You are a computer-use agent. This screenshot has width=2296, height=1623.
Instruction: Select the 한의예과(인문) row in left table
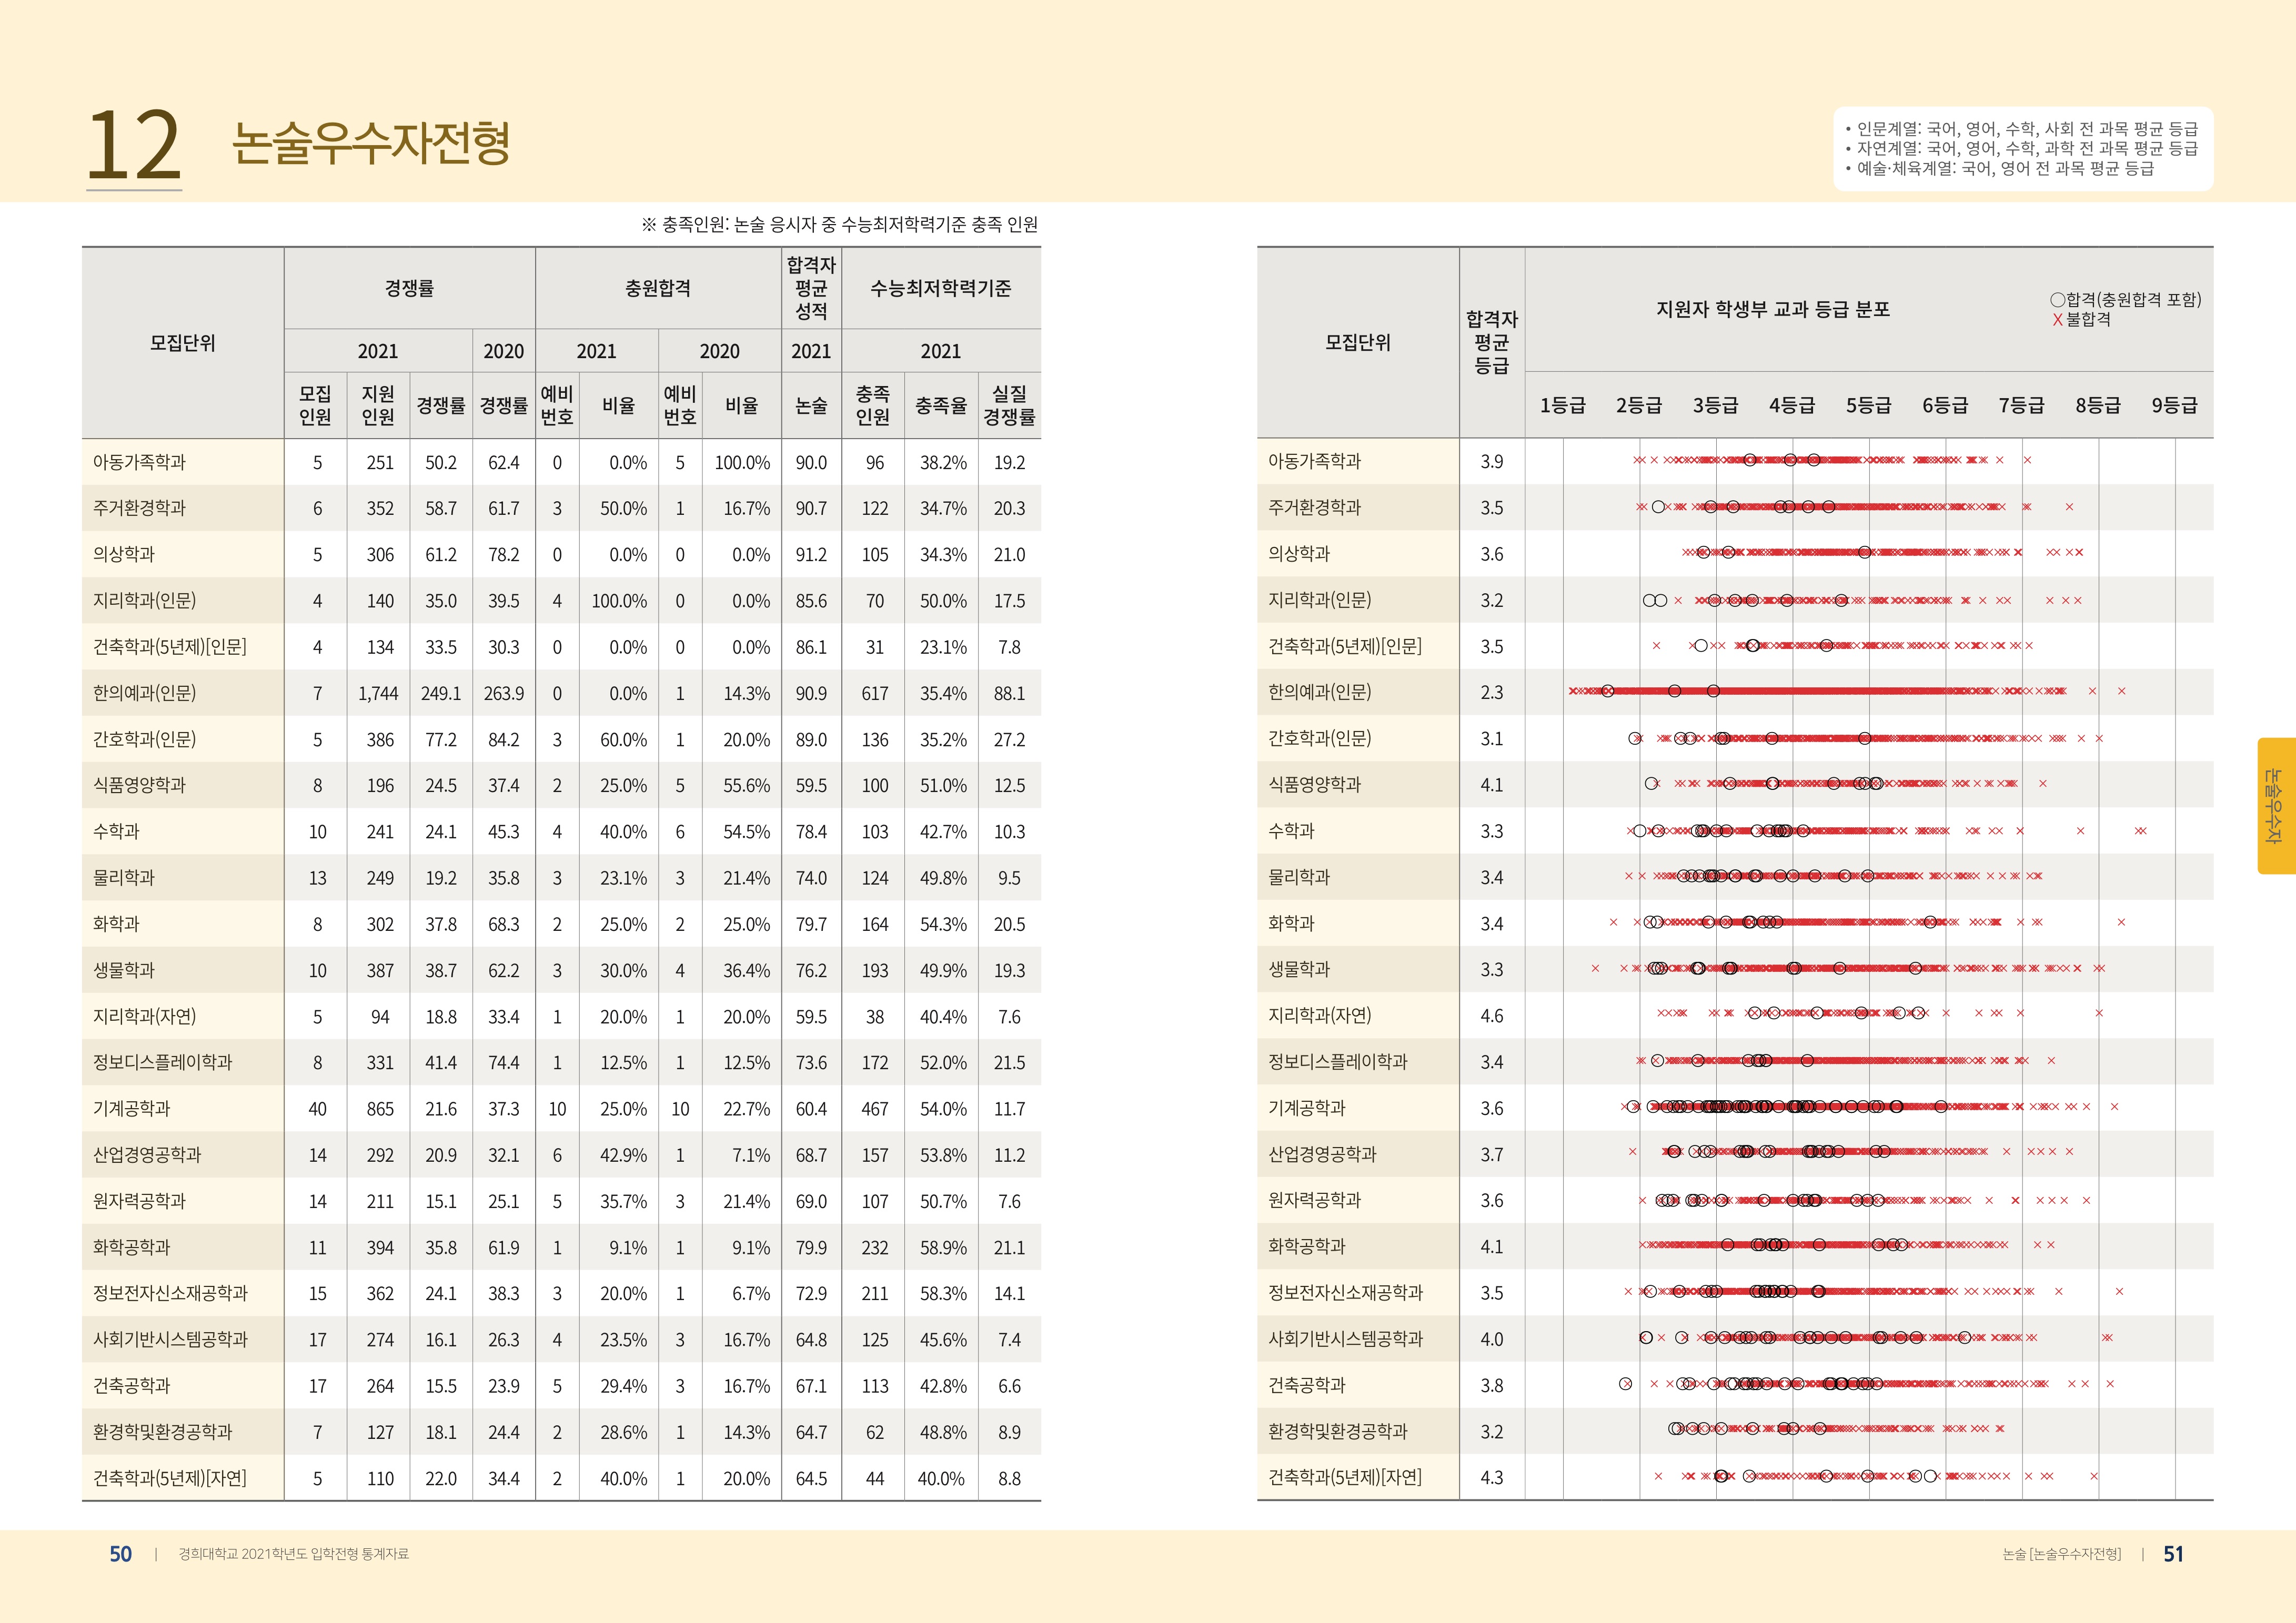click(x=145, y=693)
